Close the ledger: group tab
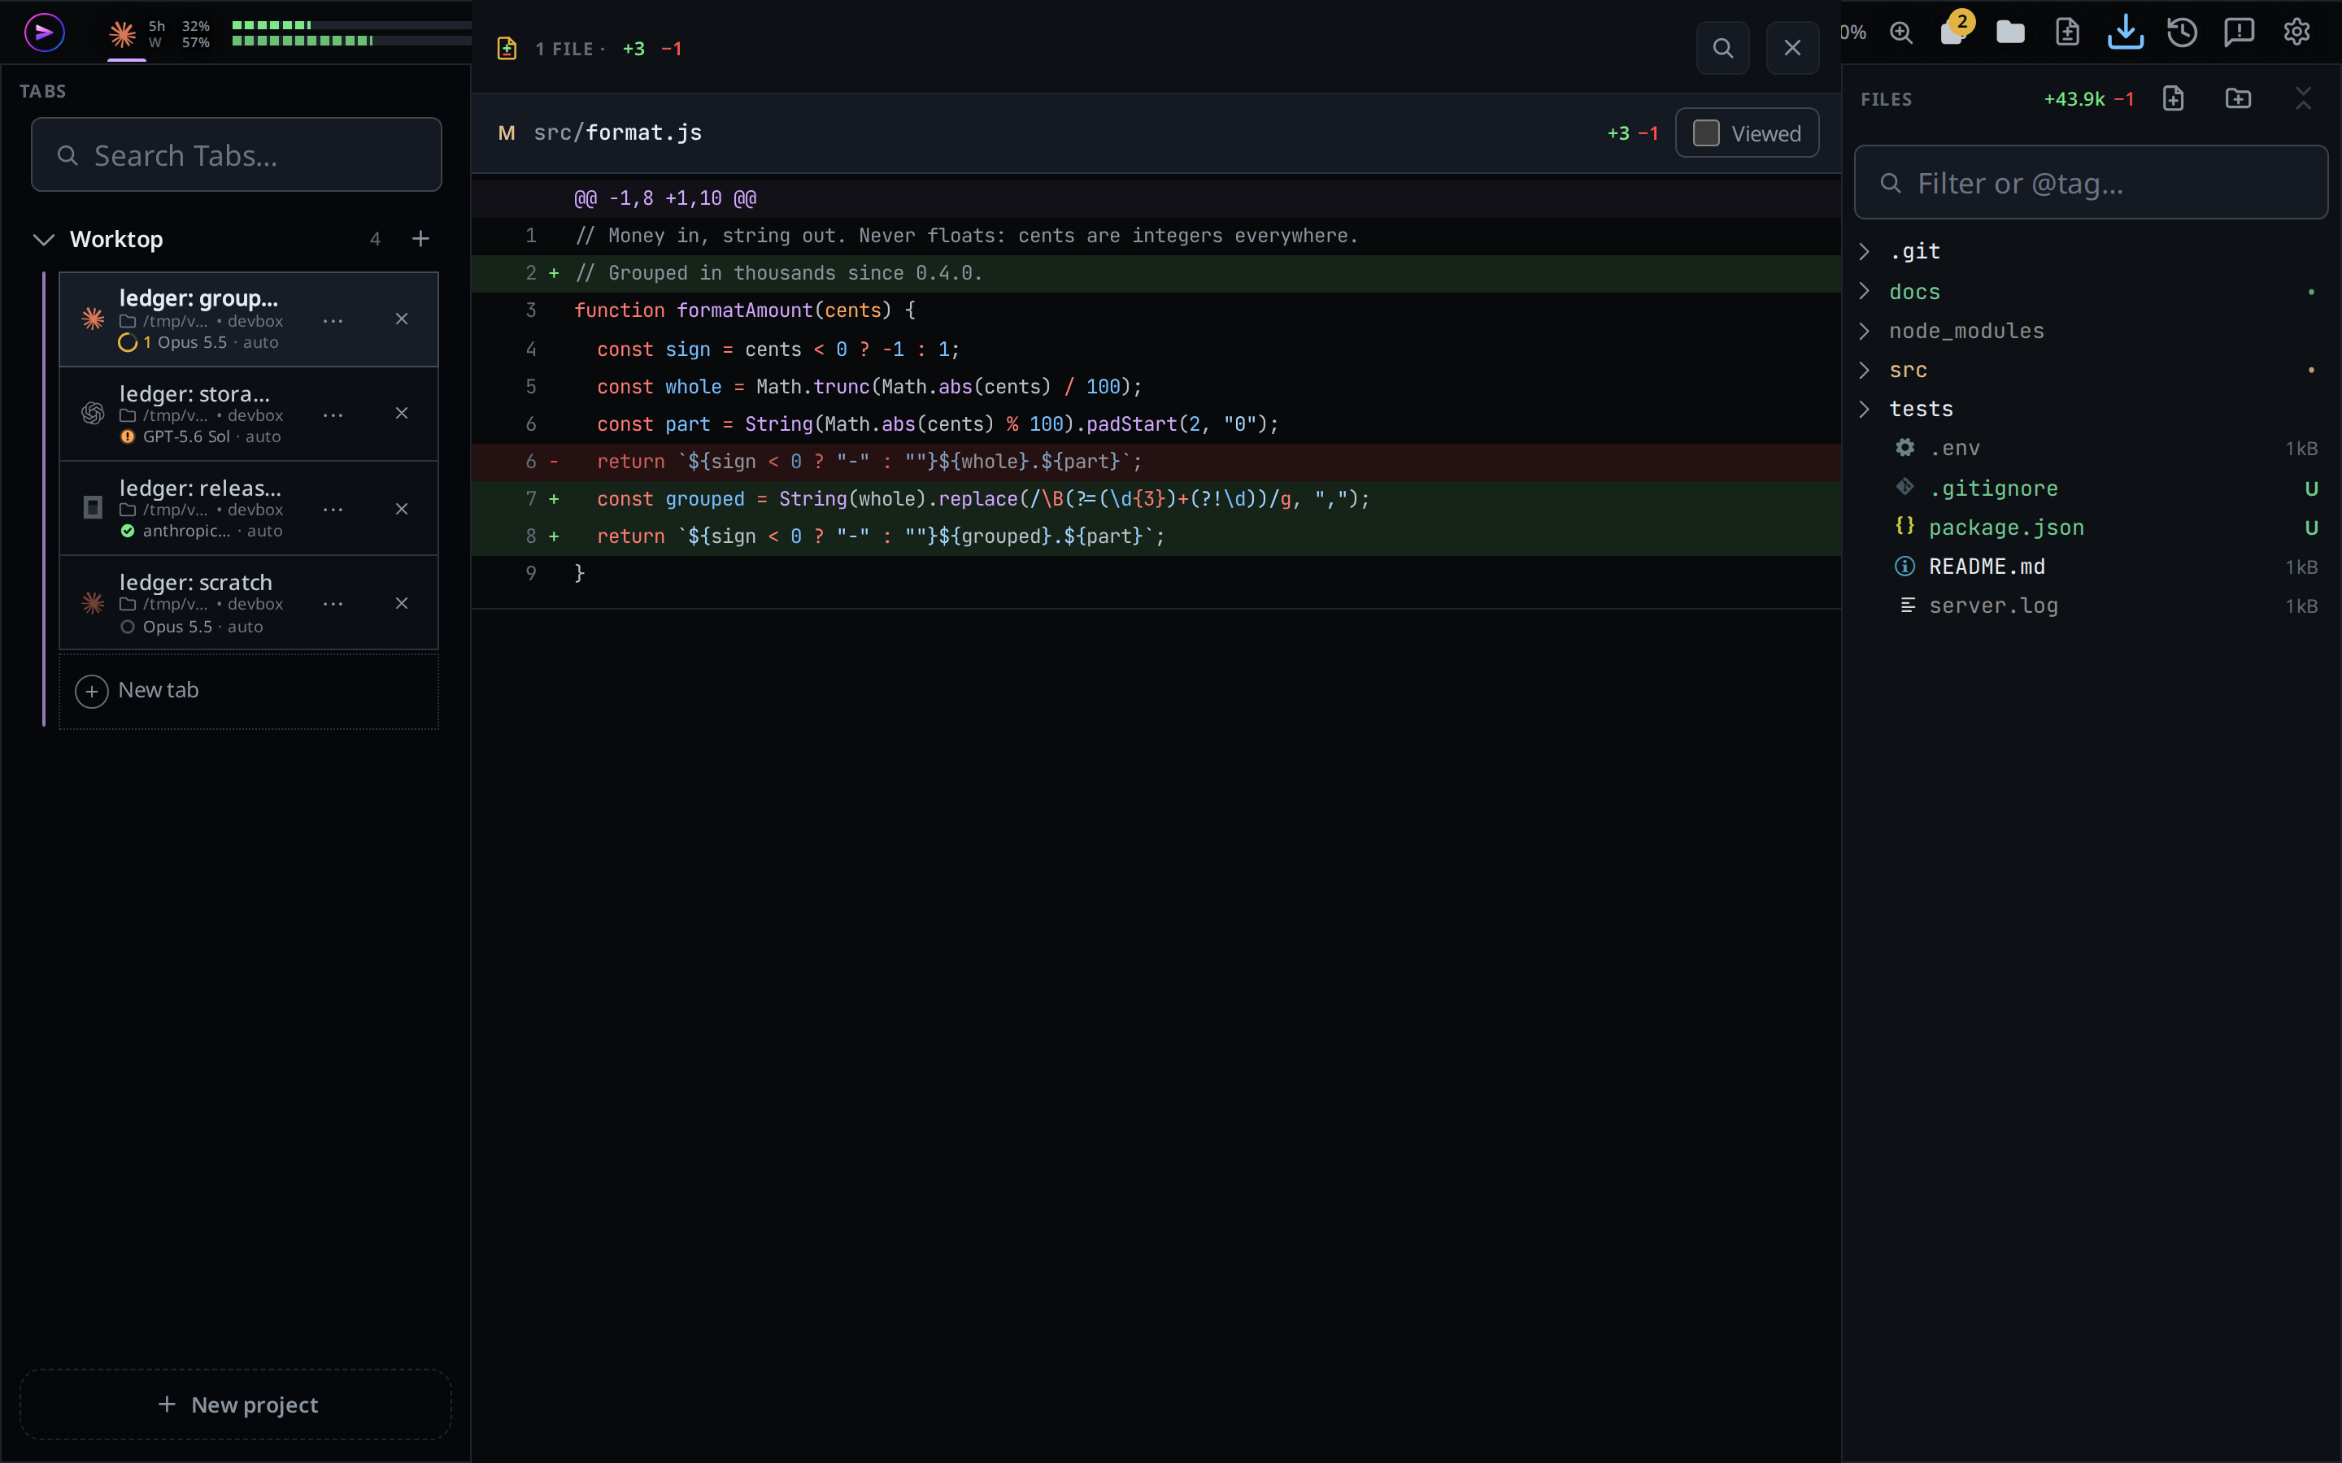Screen dimensions: 2342x1463 tap(402, 319)
